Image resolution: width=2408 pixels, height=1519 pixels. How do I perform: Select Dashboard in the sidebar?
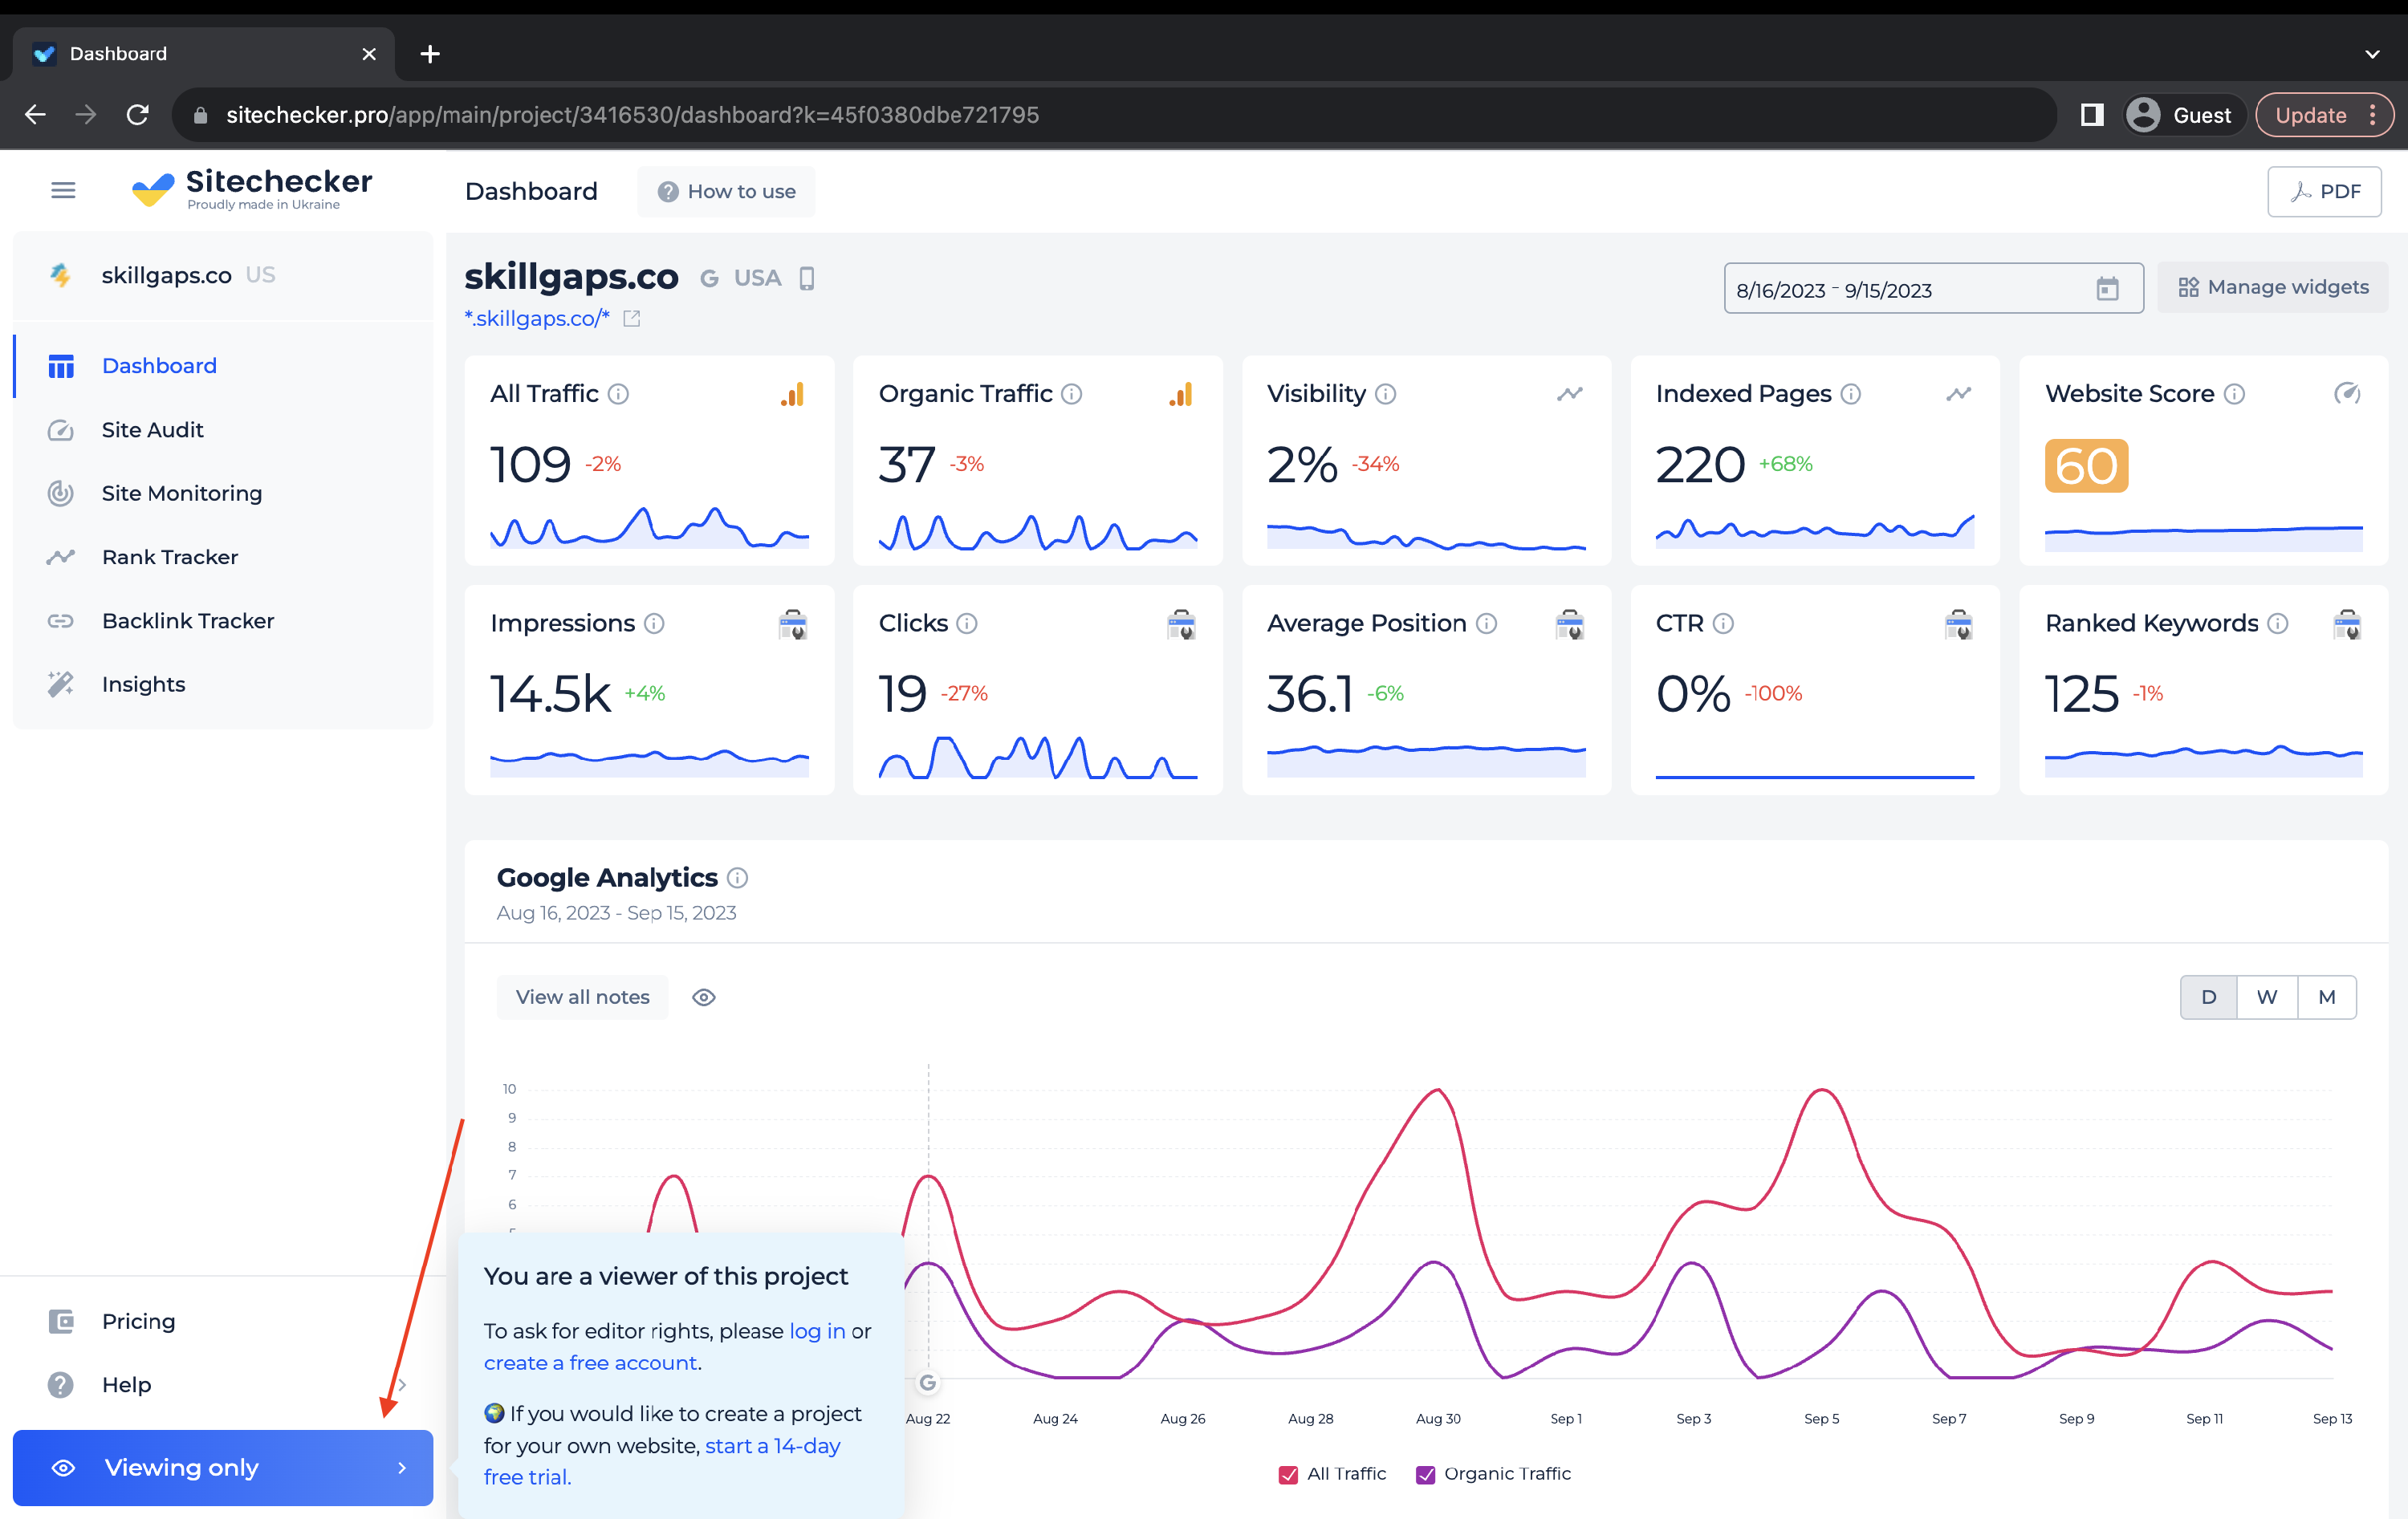(223, 366)
